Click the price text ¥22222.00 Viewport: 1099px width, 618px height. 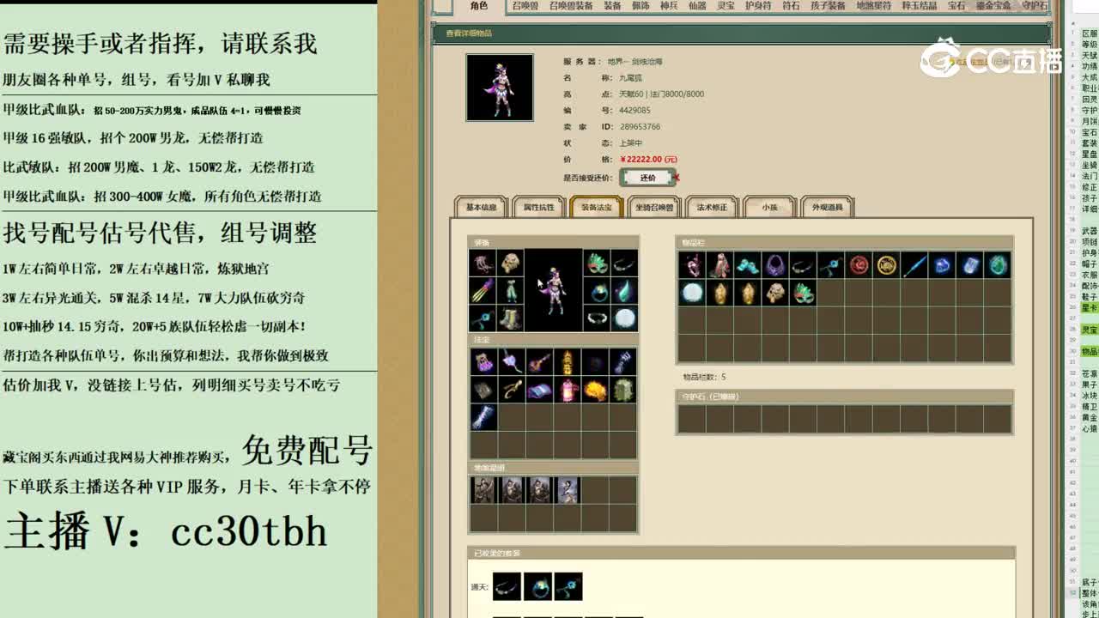(648, 159)
